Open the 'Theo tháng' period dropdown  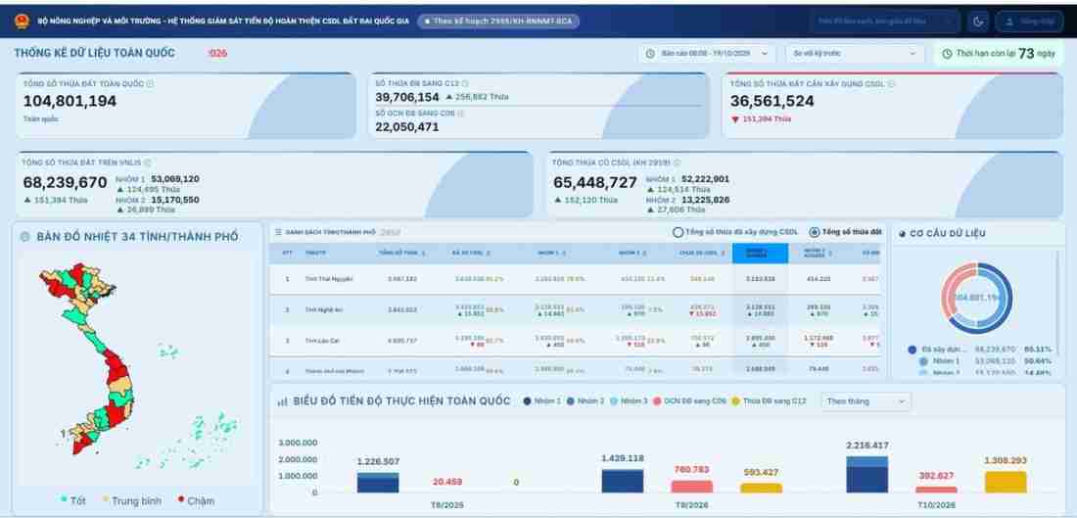click(866, 401)
